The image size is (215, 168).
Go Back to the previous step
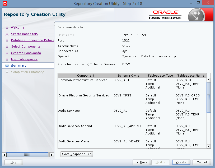(x=142, y=162)
